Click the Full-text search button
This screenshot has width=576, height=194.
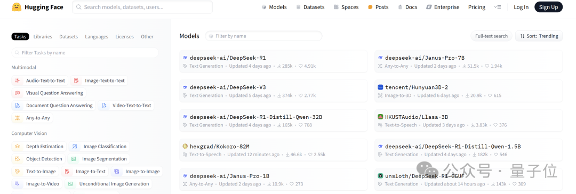pyautogui.click(x=491, y=36)
